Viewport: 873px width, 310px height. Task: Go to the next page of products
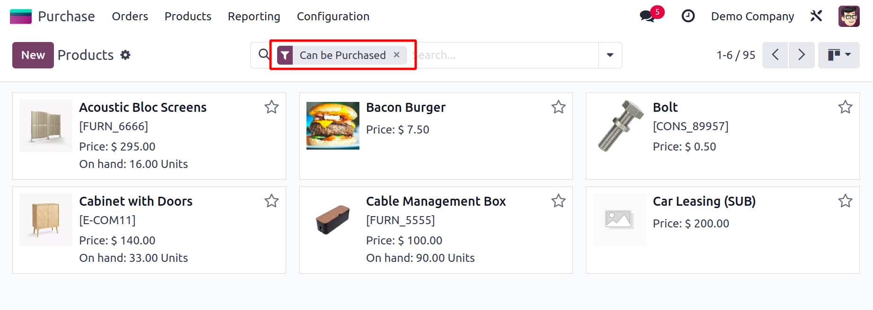pyautogui.click(x=802, y=55)
